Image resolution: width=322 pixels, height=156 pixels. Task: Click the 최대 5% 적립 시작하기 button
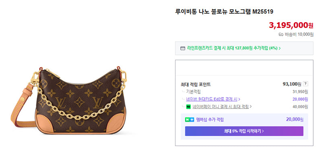pyautogui.click(x=244, y=131)
